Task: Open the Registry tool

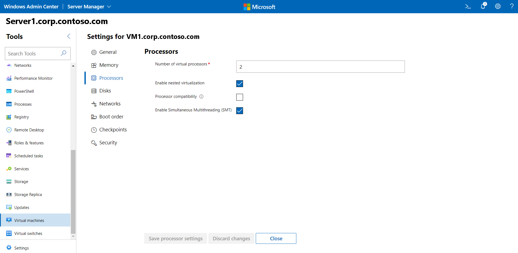Action: [x=21, y=117]
